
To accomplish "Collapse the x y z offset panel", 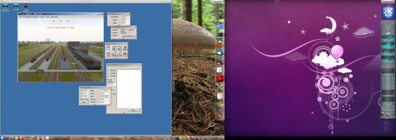I will pos(124,39).
